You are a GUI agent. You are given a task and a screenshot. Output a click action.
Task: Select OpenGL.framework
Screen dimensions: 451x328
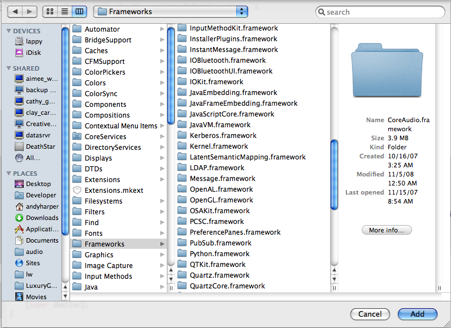(253, 200)
